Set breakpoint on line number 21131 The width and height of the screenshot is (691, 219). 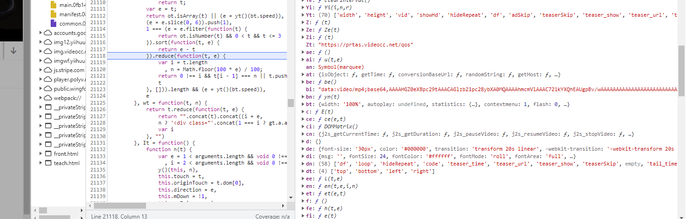tap(98, 142)
